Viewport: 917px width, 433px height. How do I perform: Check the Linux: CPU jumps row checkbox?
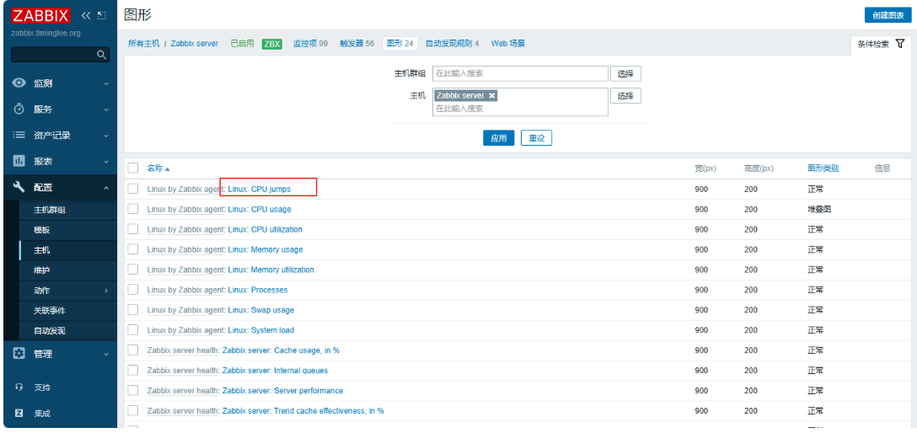pyautogui.click(x=133, y=189)
